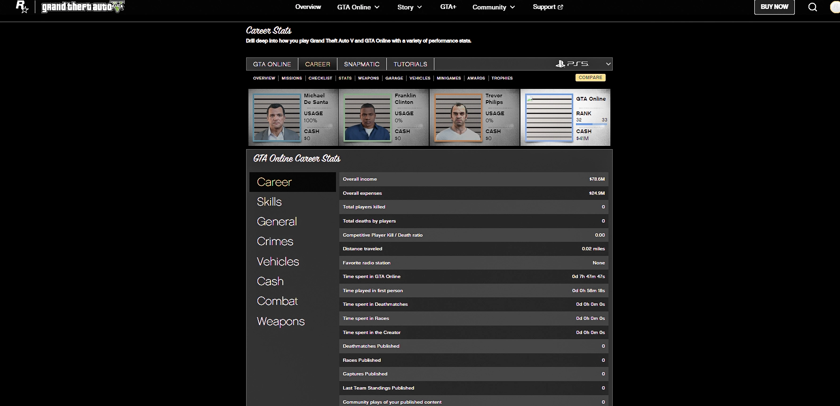Click the GTA Online rank progress bar

(591, 124)
